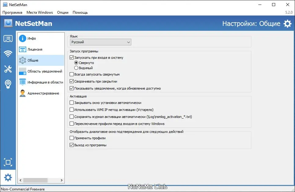This screenshot has height=192, width=295.
Task: Click the Общие gear icon
Action: click(x=23, y=60)
